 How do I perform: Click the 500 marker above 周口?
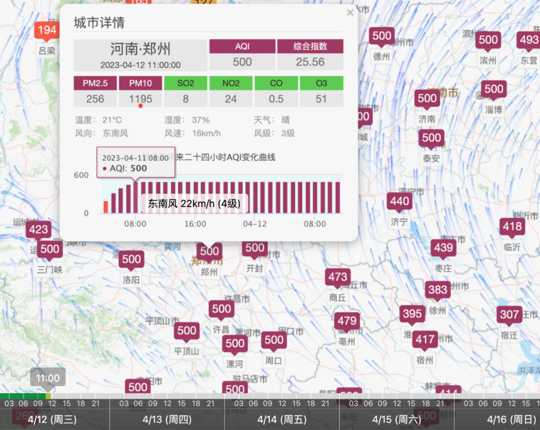[274, 340]
